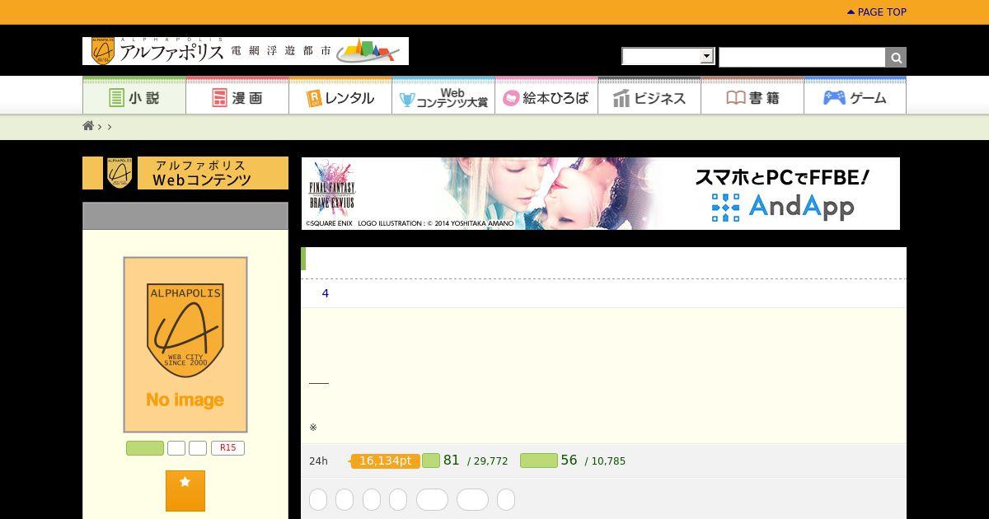
Task: Click the orange star favorite button
Action: tap(185, 491)
